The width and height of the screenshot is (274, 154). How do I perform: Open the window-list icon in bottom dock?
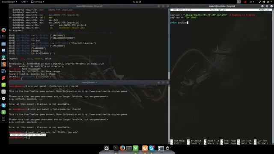coord(161,148)
